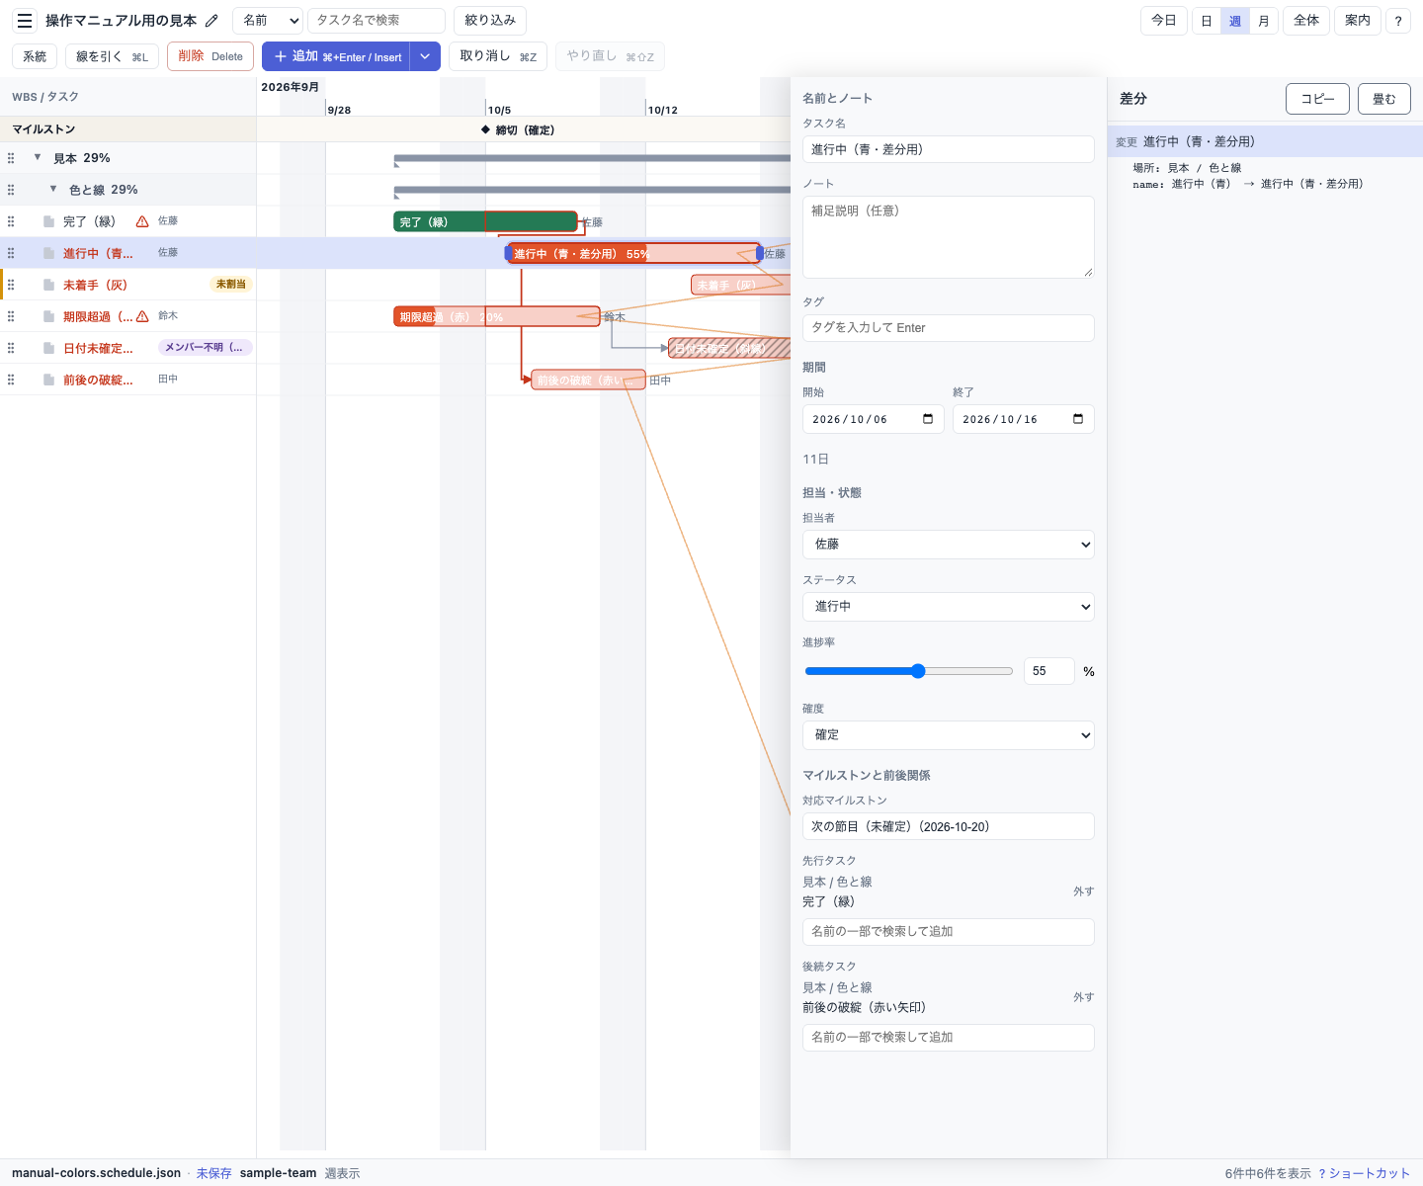Image resolution: width=1423 pixels, height=1186 pixels.
Task: Click warning icon on 期限超過 row
Action: click(142, 316)
